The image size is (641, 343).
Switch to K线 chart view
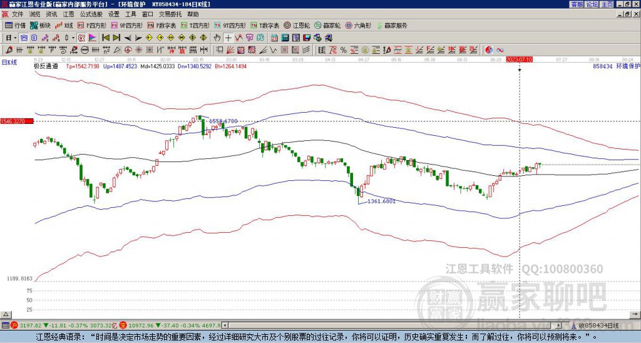click(64, 25)
